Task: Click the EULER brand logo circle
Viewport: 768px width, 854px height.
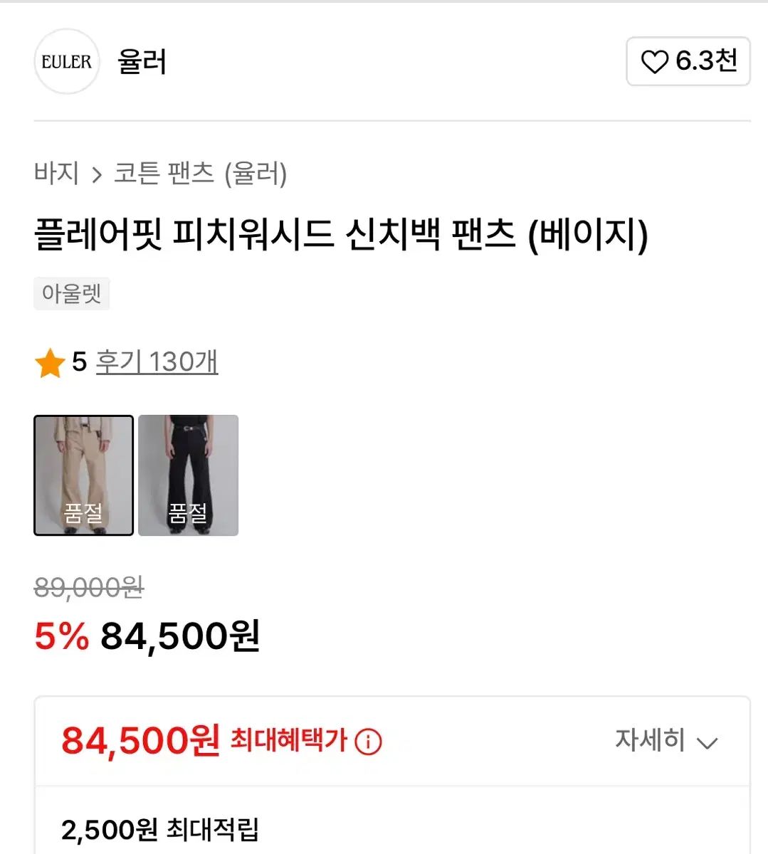Action: click(x=67, y=62)
